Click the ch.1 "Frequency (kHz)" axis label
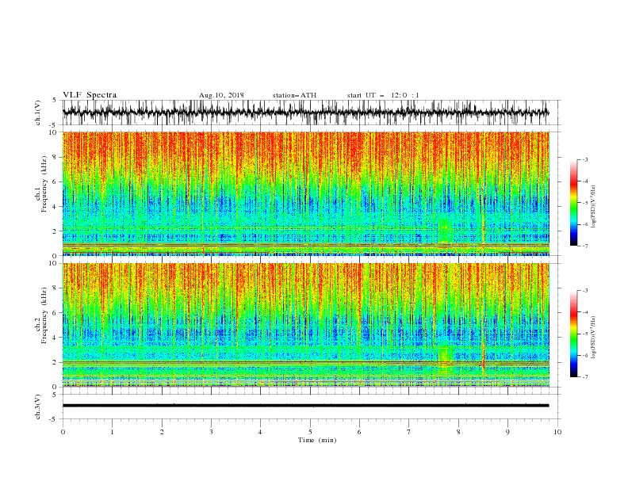 coord(44,182)
